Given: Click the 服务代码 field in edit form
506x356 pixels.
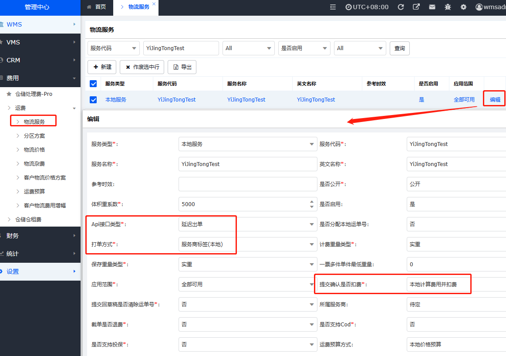Looking at the screenshot, I should pos(456,144).
